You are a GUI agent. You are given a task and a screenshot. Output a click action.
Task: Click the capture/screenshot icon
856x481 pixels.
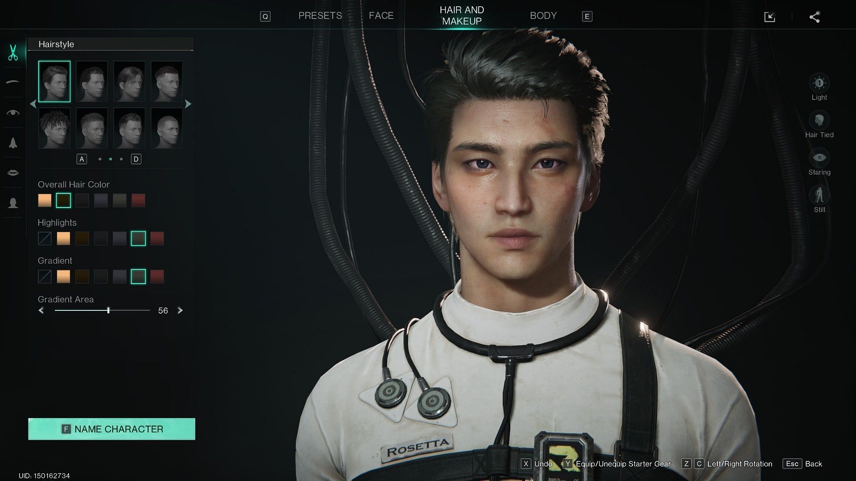[770, 16]
